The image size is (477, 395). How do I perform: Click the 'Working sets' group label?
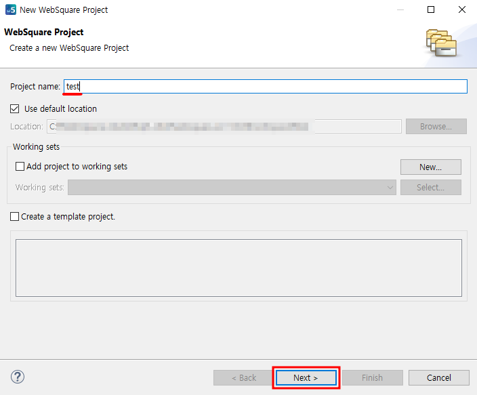coord(36,146)
